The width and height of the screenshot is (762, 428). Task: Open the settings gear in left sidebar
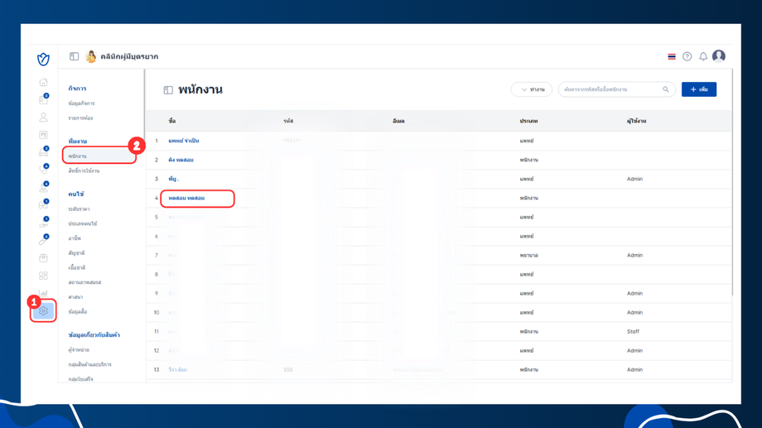click(x=43, y=311)
